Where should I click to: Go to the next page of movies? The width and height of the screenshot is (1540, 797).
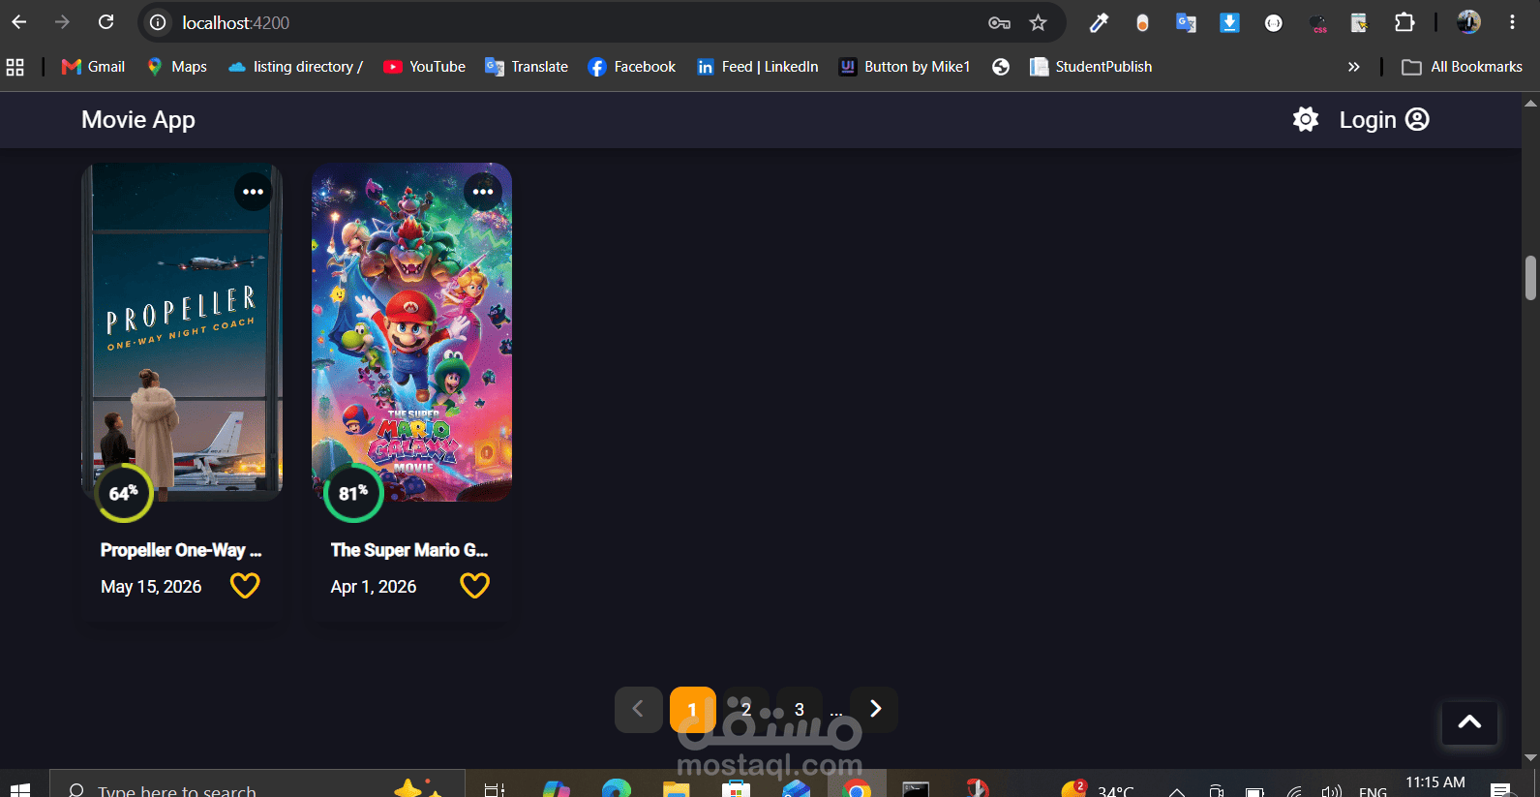tap(875, 709)
